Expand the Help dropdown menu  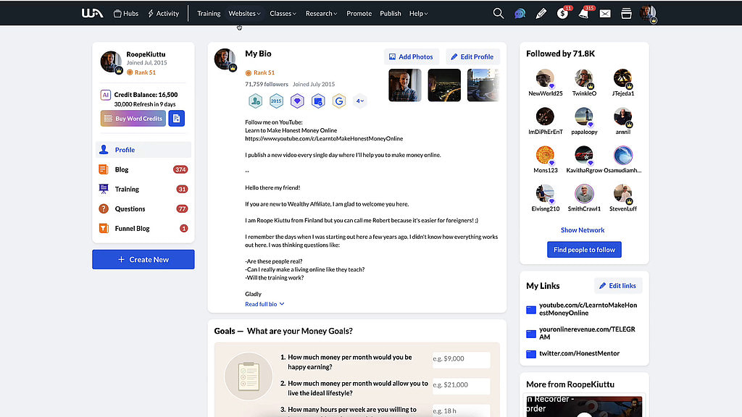click(418, 13)
